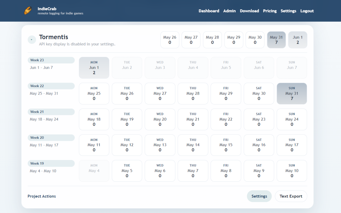
Task: Click the Project Actions label
Action: [x=42, y=196]
